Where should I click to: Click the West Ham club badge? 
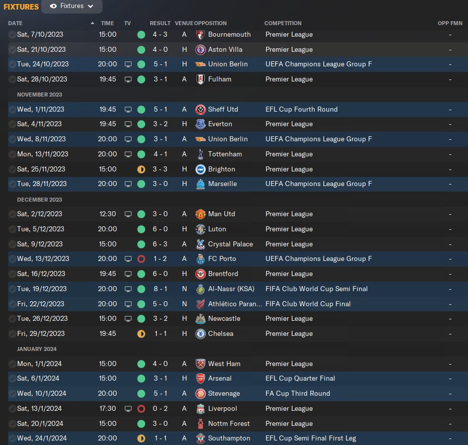[x=200, y=364]
